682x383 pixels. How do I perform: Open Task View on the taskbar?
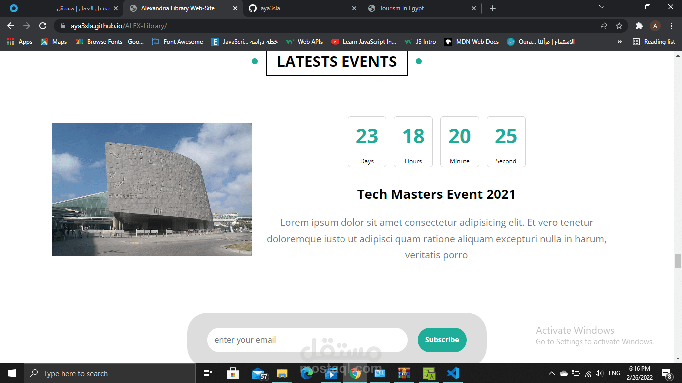point(208,373)
